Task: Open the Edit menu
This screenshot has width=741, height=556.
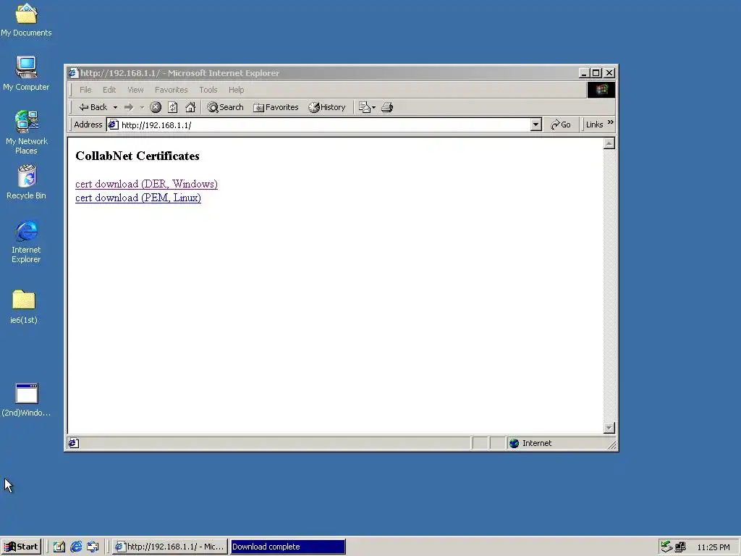Action: [x=109, y=90]
